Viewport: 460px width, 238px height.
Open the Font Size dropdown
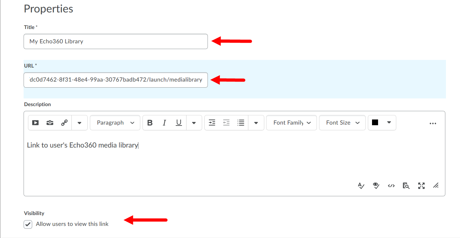pos(342,123)
